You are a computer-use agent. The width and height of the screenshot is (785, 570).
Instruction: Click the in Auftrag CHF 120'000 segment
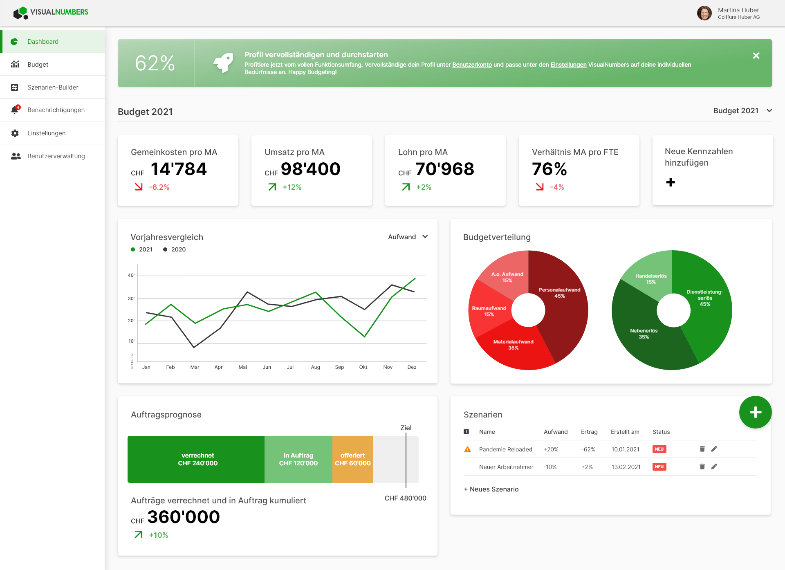298,459
